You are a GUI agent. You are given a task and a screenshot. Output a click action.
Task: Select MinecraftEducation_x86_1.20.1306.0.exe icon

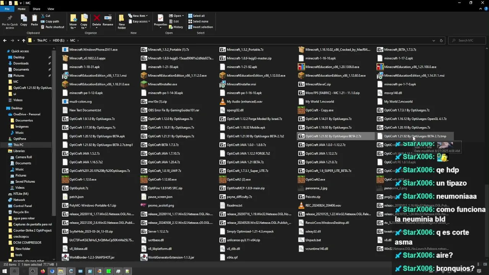301,67
